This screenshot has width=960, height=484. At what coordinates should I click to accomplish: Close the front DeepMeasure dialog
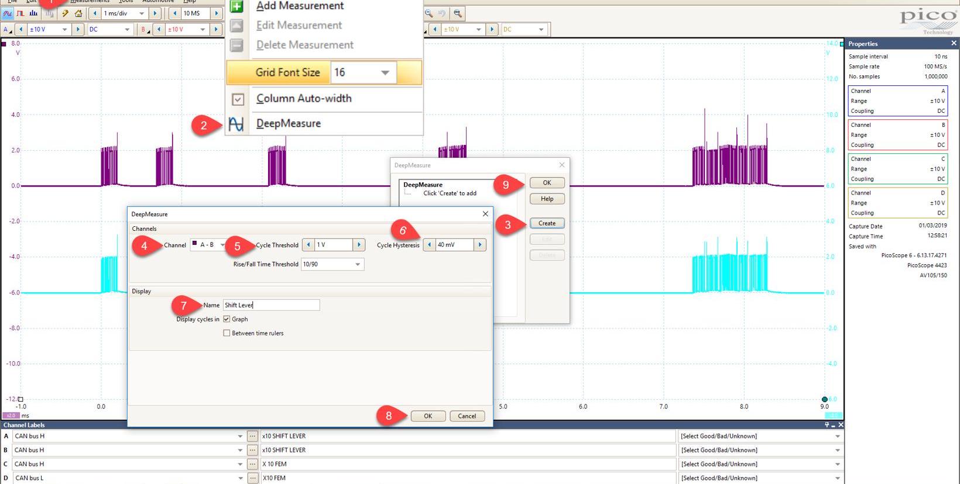485,214
